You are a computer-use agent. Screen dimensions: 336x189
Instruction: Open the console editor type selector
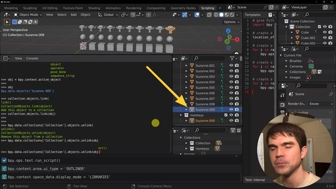pyautogui.click(x=7, y=58)
